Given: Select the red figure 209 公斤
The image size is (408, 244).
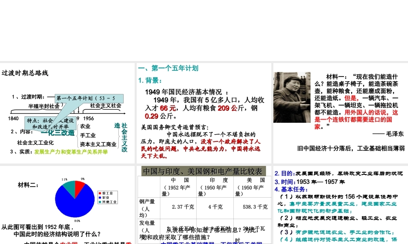Looking at the screenshot, I should pyautogui.click(x=227, y=108).
